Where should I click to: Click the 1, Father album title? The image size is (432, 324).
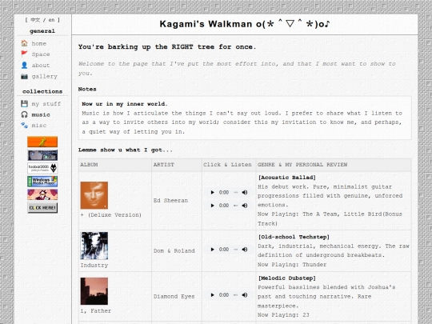point(96,310)
